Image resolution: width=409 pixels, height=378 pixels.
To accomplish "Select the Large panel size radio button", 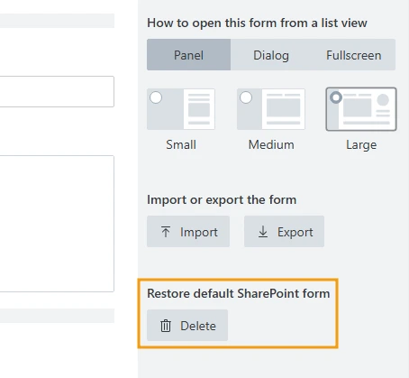I will coord(336,97).
